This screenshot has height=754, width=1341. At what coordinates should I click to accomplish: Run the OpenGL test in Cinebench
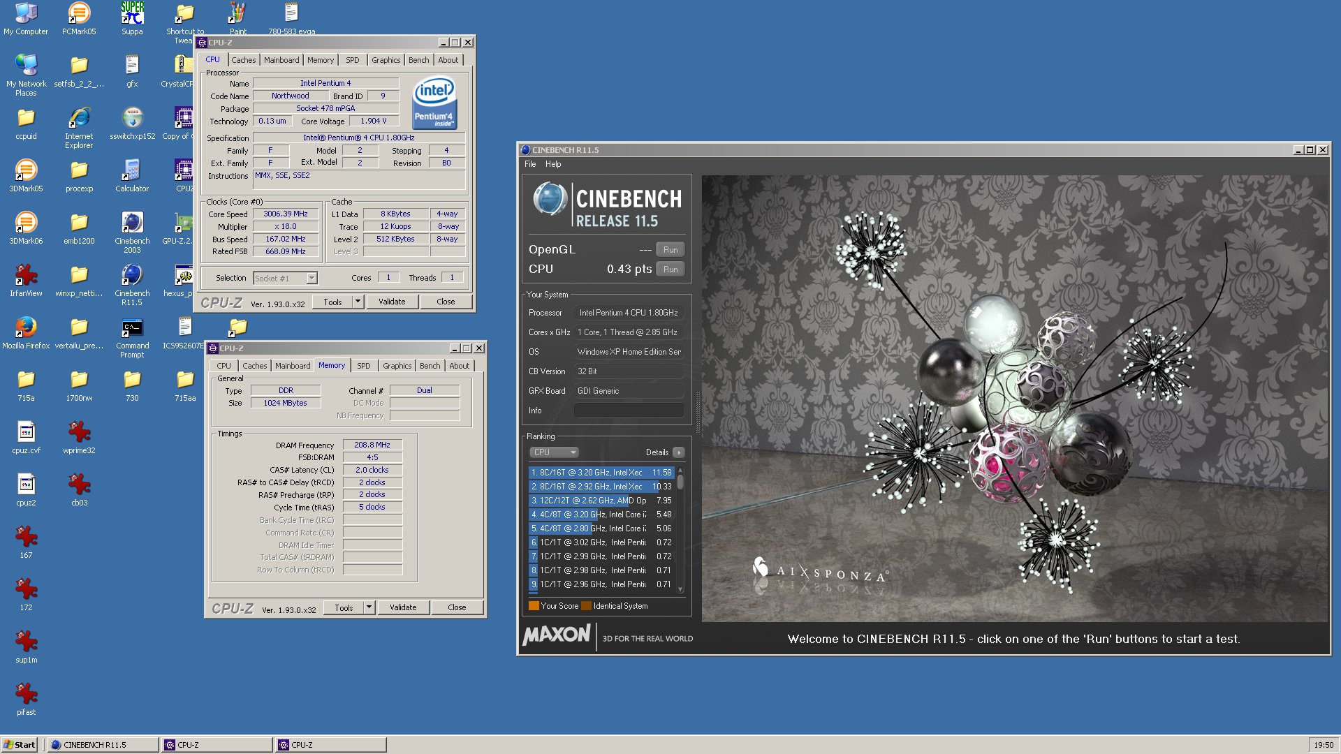coord(670,249)
